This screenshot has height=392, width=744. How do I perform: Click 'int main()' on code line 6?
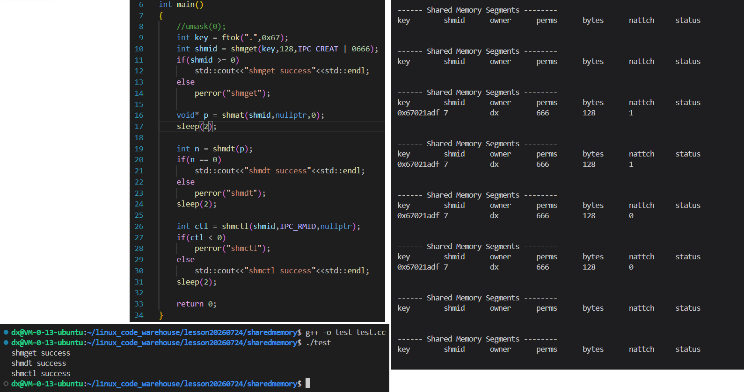pos(181,5)
